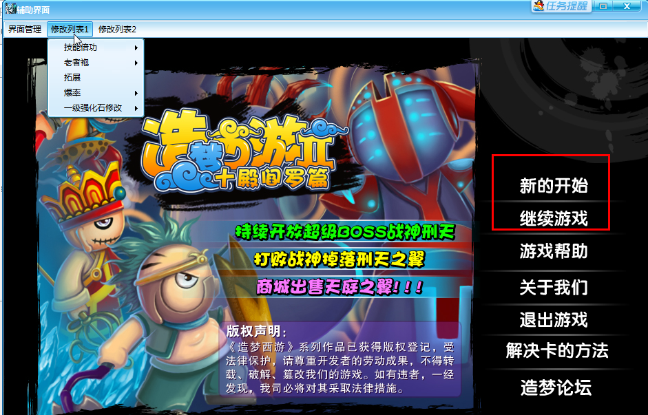The width and height of the screenshot is (648, 415).
Task: Start a new game with 新的开始
Action: point(554,185)
